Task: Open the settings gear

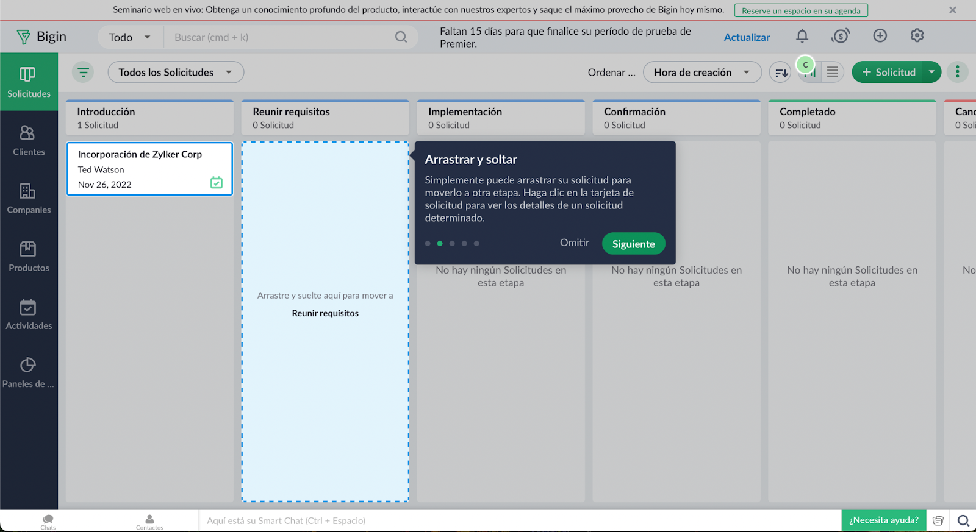Action: click(x=917, y=36)
